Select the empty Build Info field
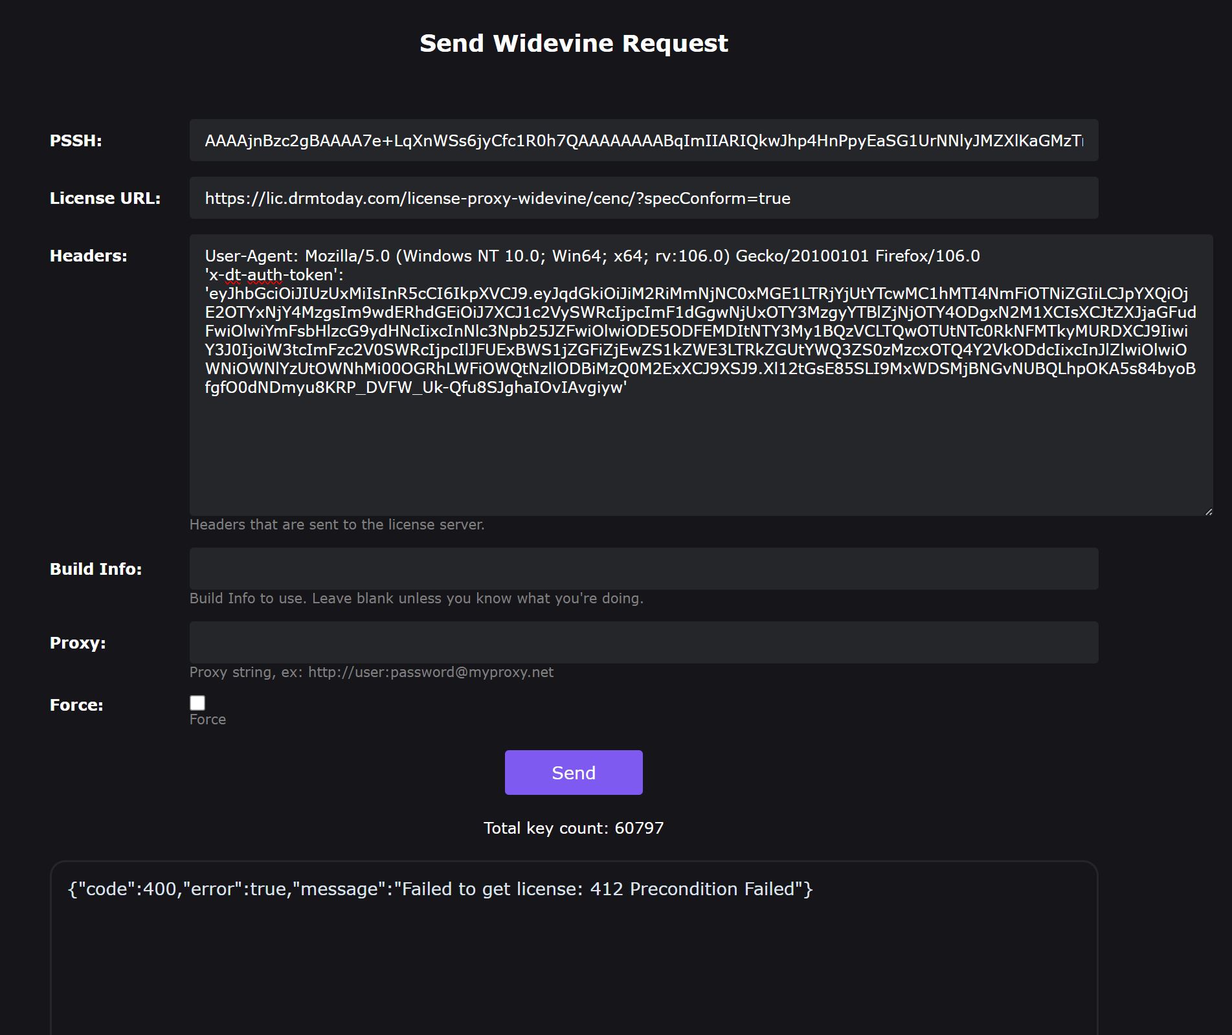 point(644,569)
